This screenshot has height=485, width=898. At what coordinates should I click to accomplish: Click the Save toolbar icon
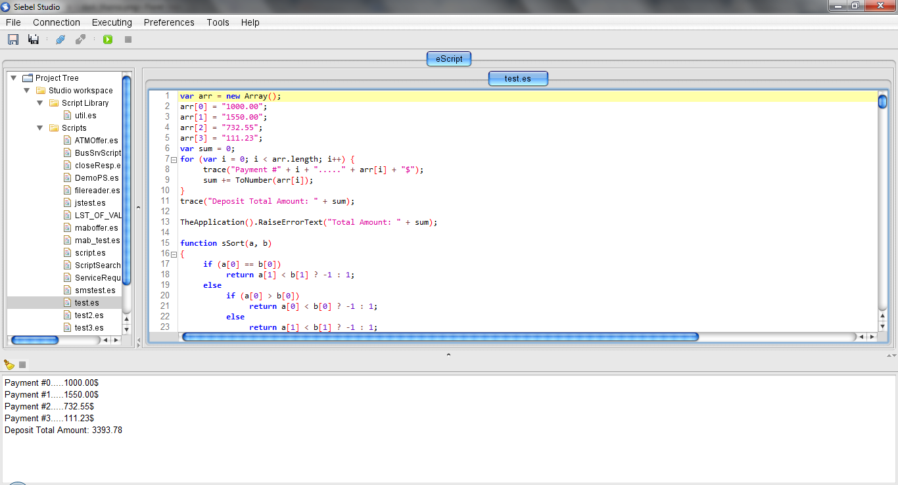point(13,39)
